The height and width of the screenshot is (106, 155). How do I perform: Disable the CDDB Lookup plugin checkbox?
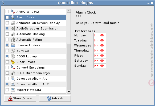(7, 56)
